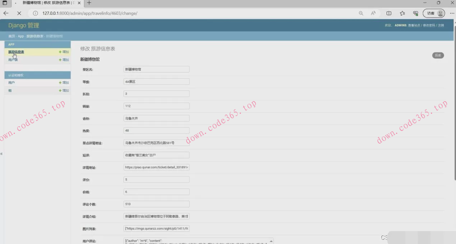
Task: Click the 详情介绍 input field
Action: (156, 216)
